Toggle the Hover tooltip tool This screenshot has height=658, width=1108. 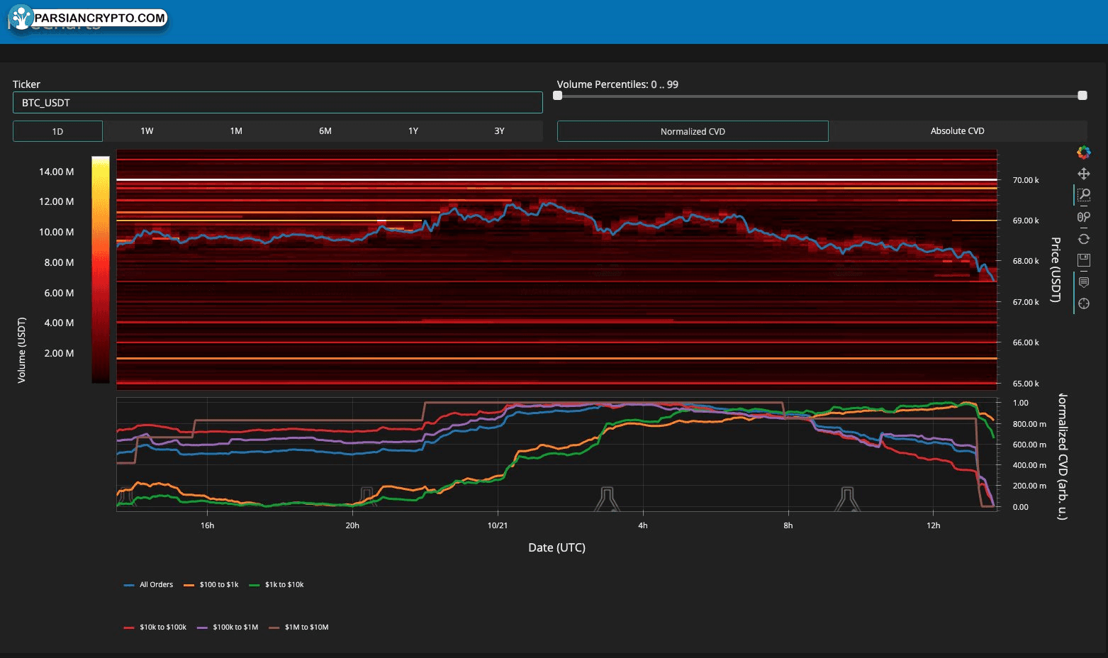(1083, 282)
